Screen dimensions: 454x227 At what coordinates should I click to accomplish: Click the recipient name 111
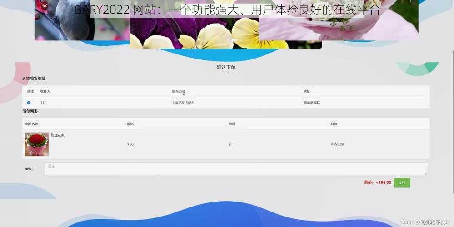43,103
